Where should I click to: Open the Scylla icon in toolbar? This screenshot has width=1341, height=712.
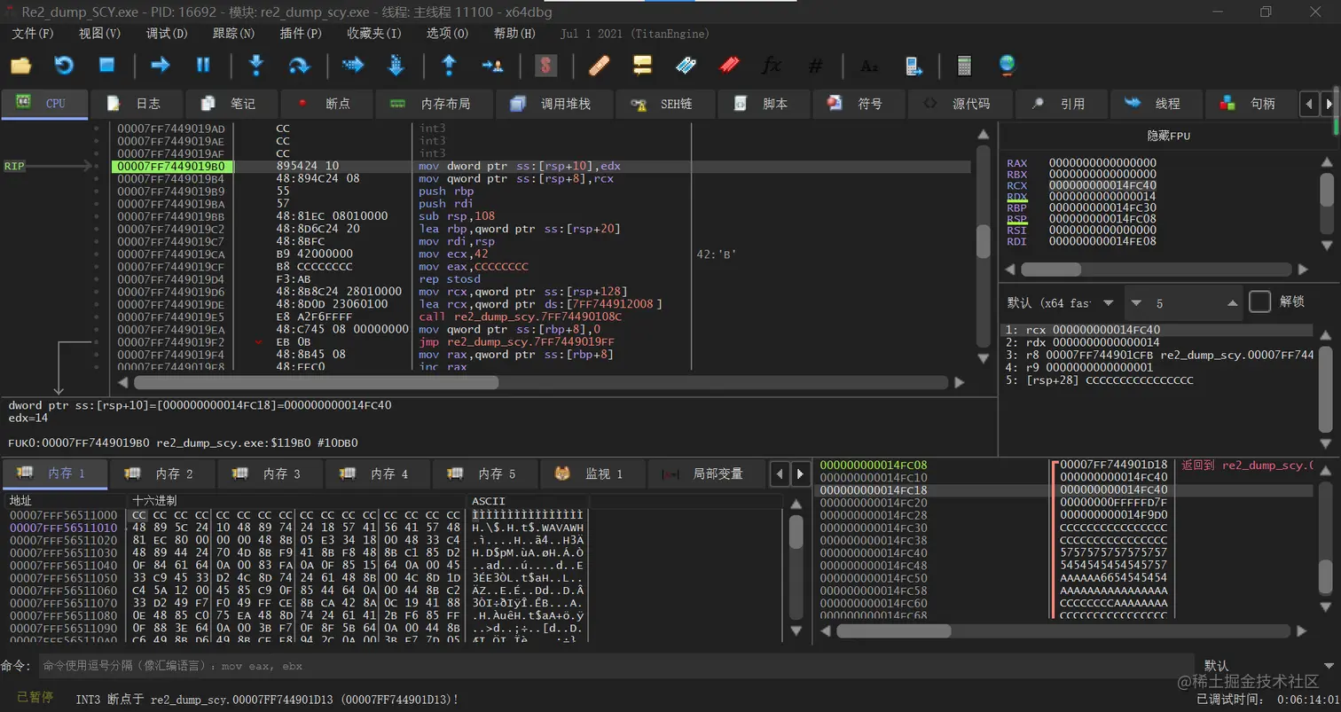tap(545, 65)
